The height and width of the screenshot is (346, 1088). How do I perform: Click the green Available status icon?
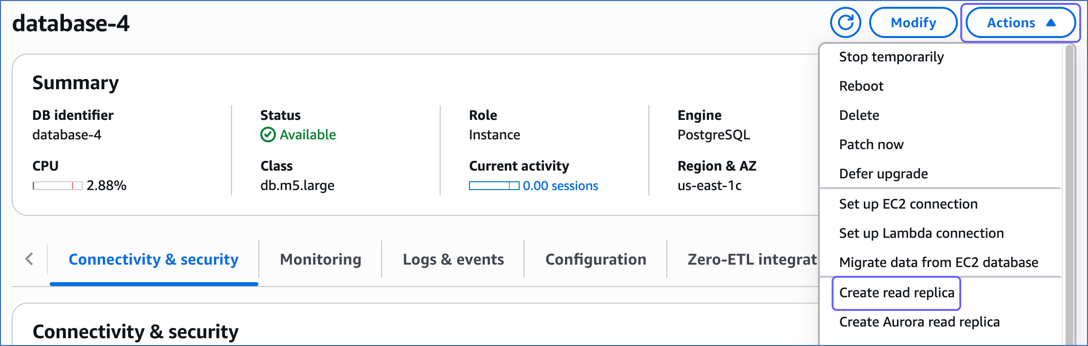click(268, 135)
